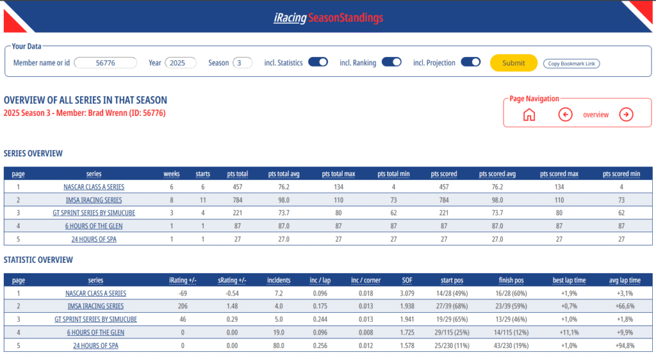Image resolution: width=656 pixels, height=357 pixels.
Task: Click the 'weeks' column header
Action: [172, 174]
